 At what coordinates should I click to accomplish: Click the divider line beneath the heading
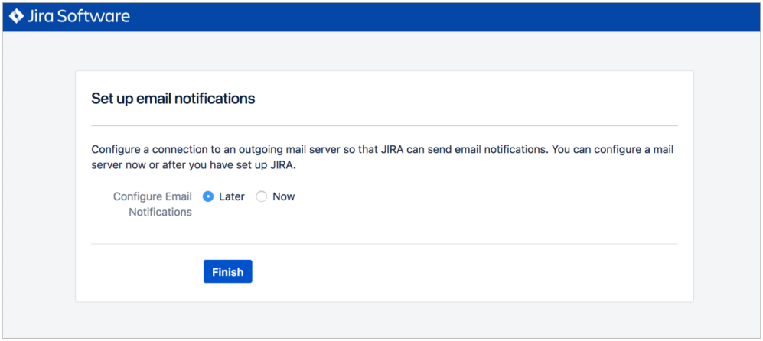pos(384,125)
